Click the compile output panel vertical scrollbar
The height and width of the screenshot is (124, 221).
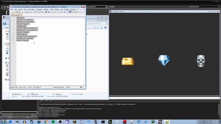219,110
